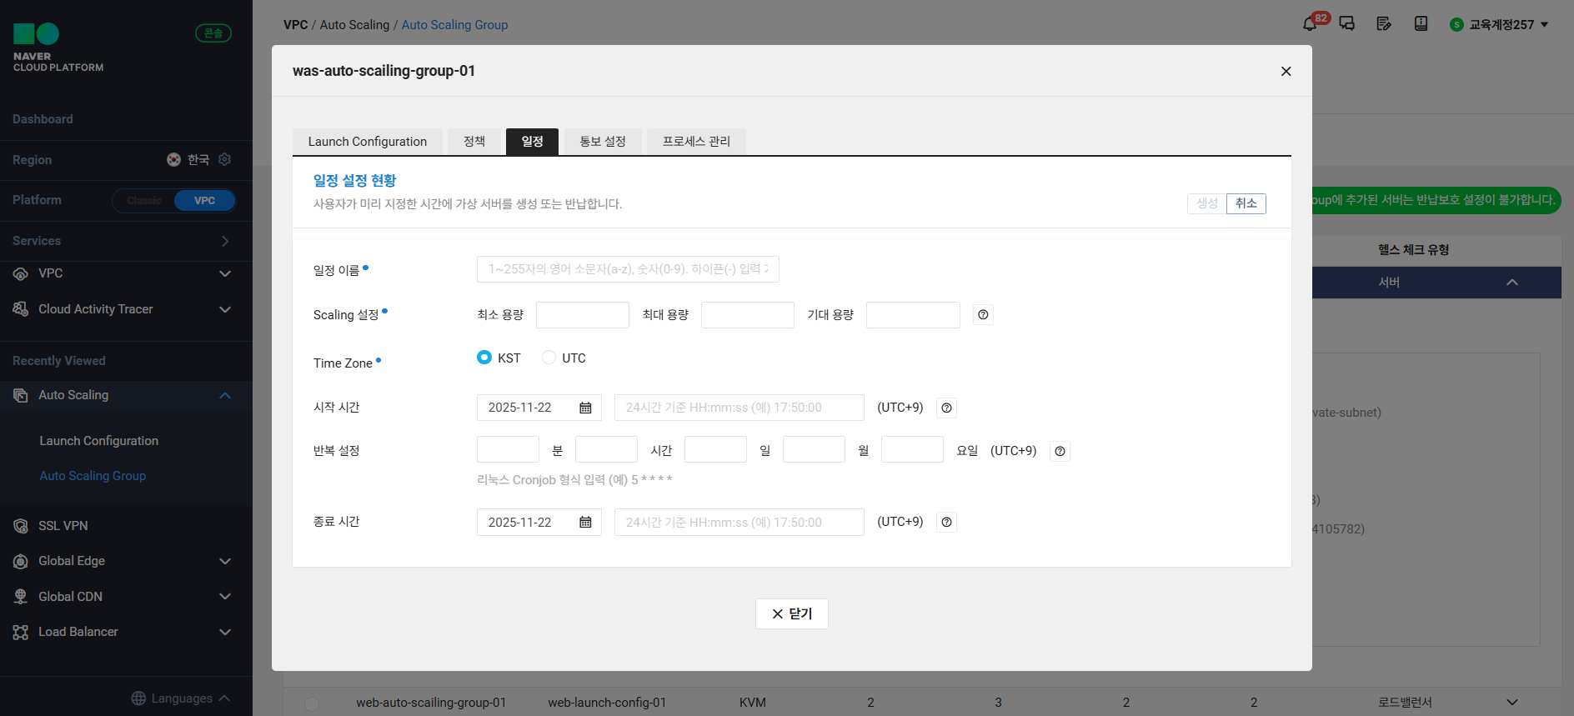Expand the Global Edge chevron
This screenshot has width=1574, height=716.
[225, 561]
